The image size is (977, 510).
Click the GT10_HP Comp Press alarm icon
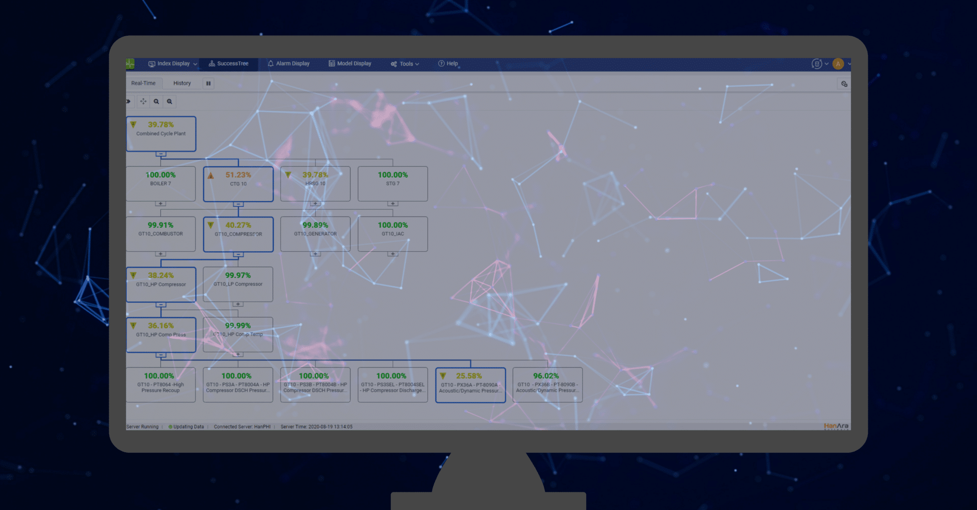click(134, 326)
